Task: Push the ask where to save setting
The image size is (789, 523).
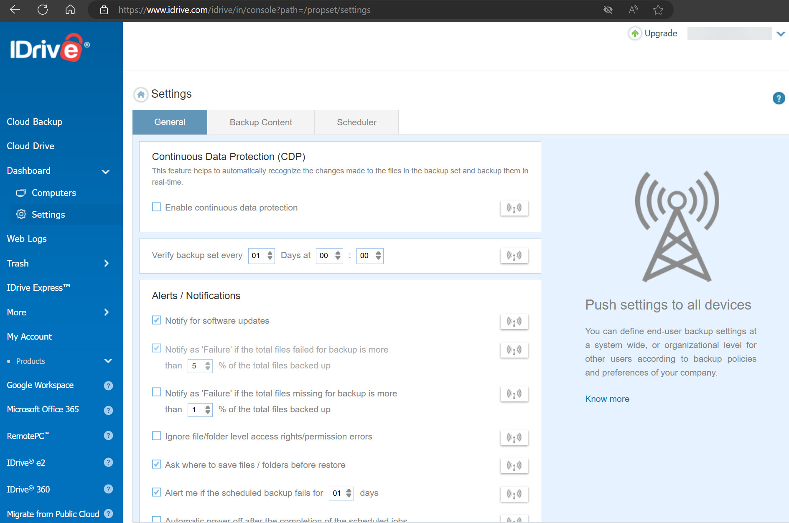Action: (514, 465)
